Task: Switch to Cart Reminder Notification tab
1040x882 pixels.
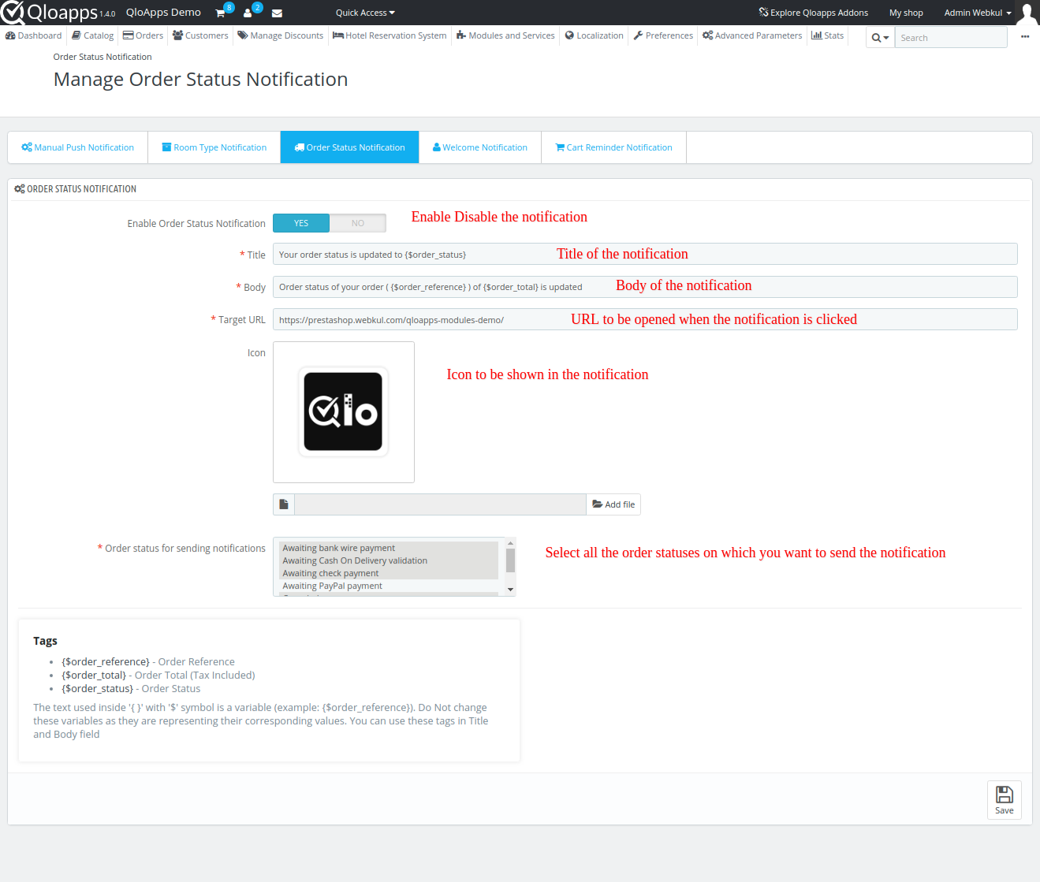Action: 613,147
